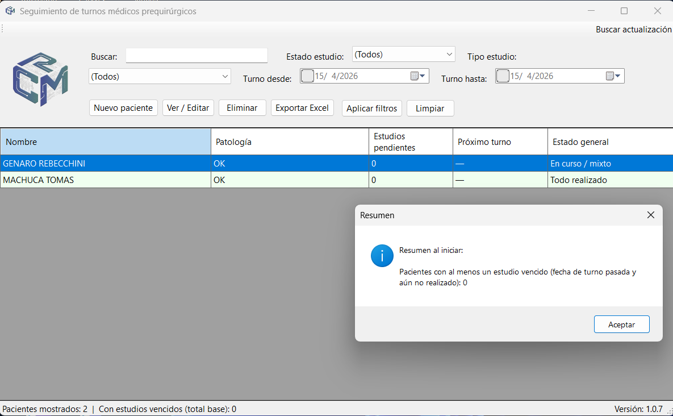Sort by Próximo turno column header
The width and height of the screenshot is (673, 416).
click(x=500, y=142)
